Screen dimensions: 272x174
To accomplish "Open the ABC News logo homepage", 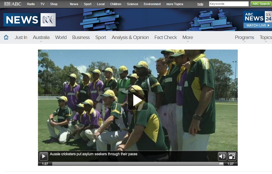I will (x=29, y=20).
